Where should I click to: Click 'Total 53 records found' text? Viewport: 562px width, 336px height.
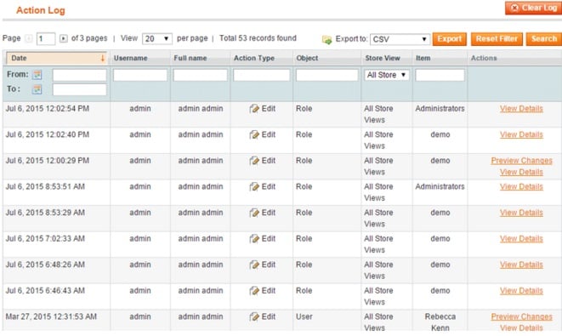point(258,38)
